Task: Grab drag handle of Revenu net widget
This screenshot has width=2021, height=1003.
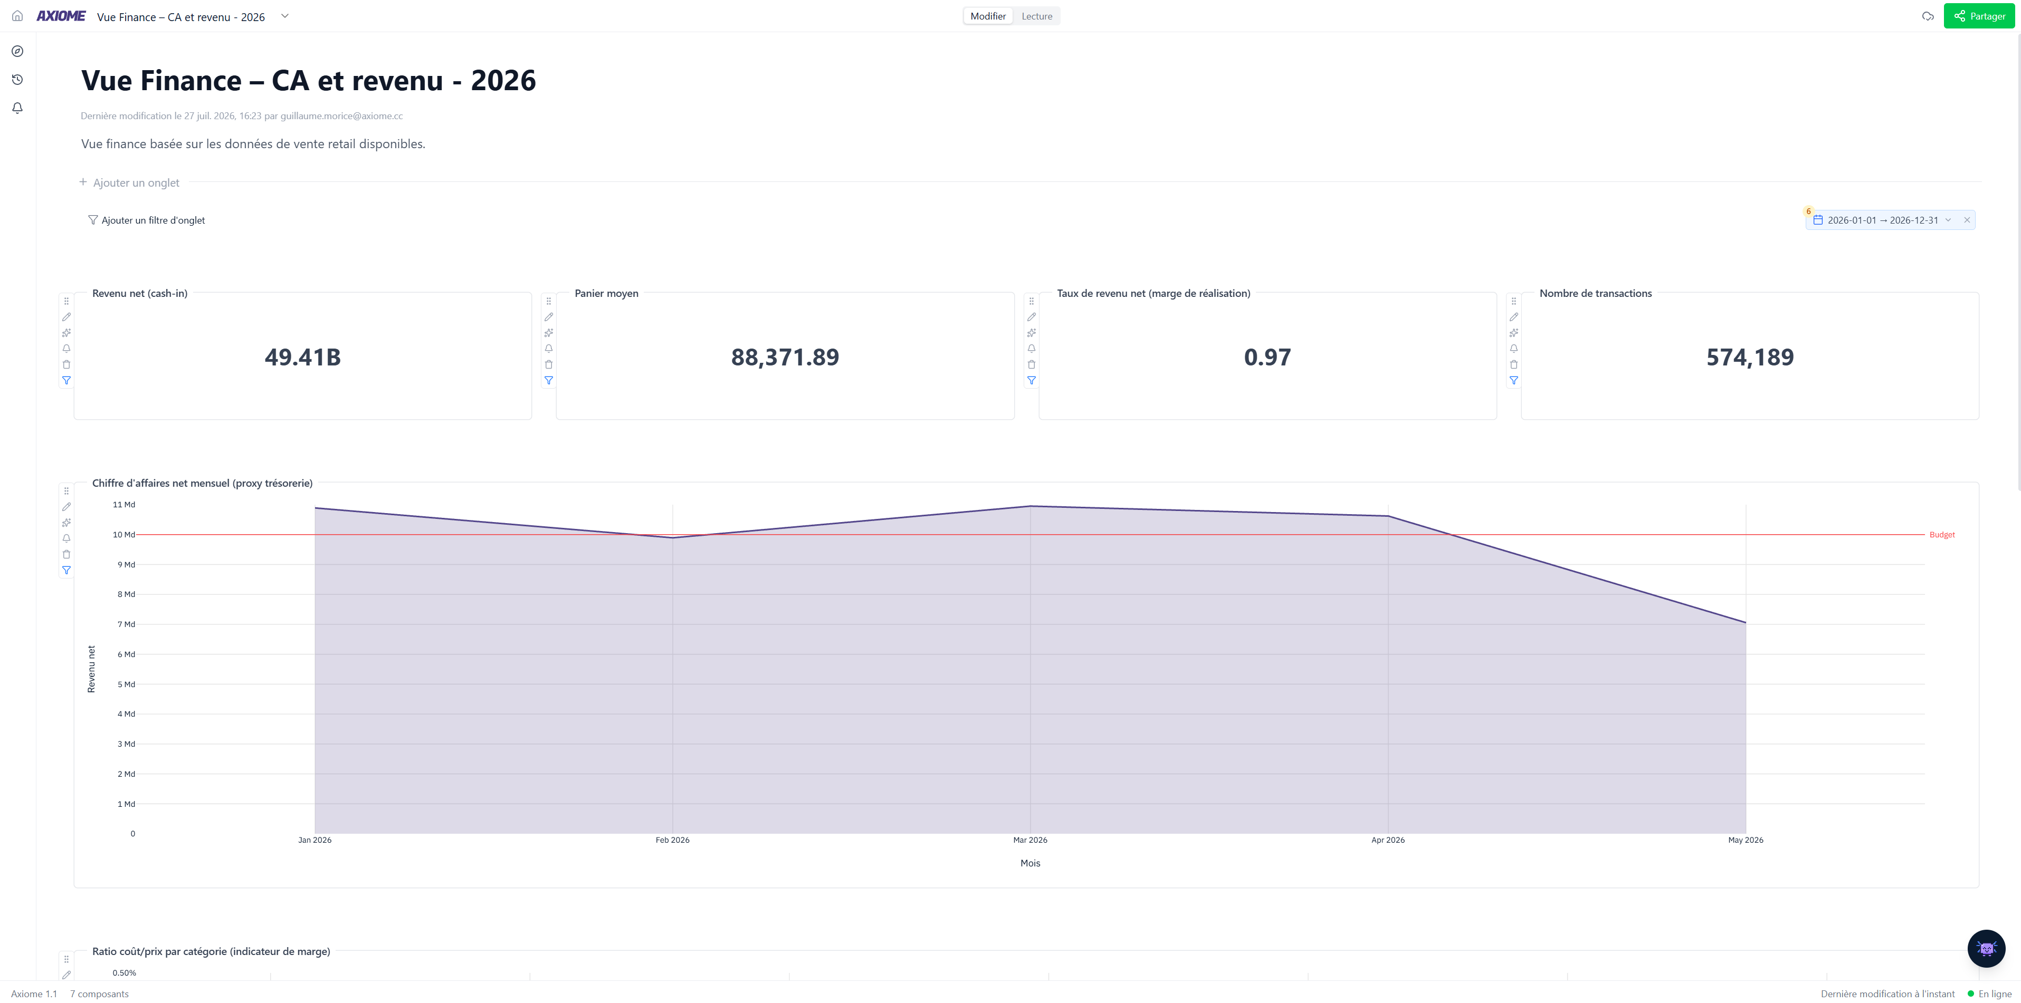Action: coord(66,301)
